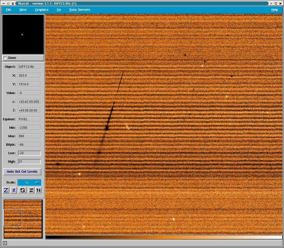The image size is (284, 248).
Task: Click the black zoom preview window
Action: pyautogui.click(x=23, y=34)
